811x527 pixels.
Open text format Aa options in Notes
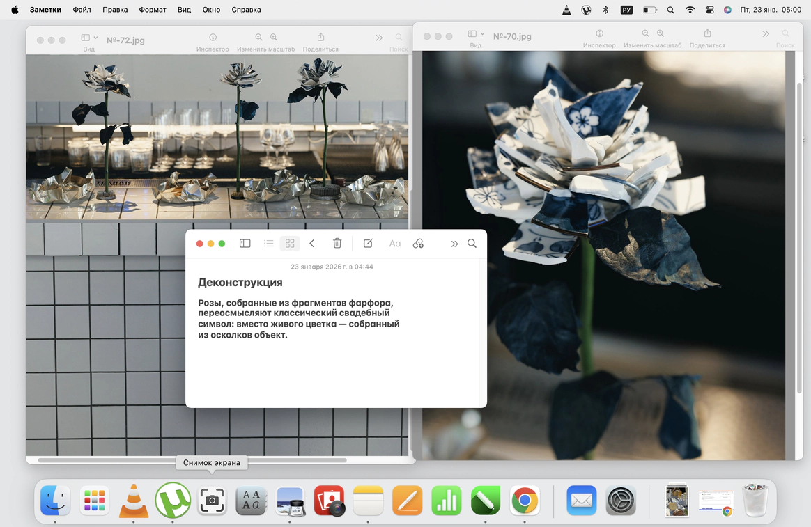click(394, 244)
